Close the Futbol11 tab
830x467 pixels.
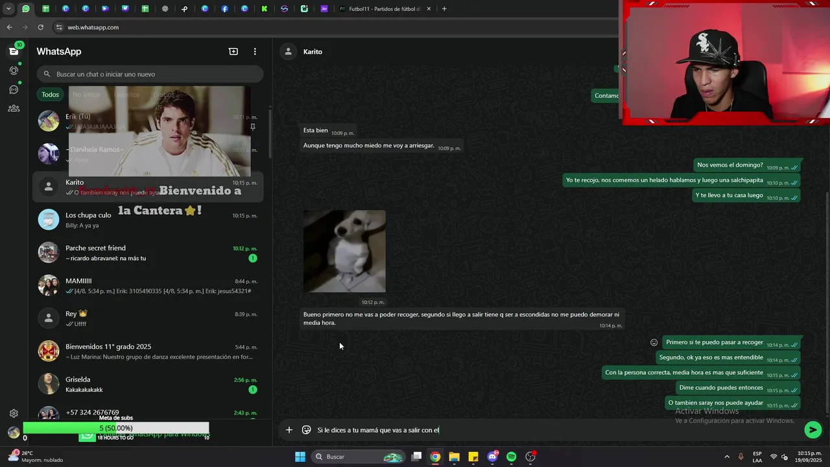tap(429, 9)
